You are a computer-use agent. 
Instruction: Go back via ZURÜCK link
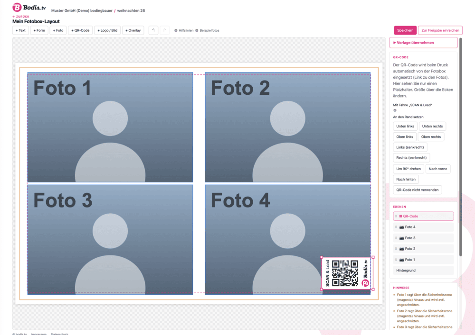(21, 17)
